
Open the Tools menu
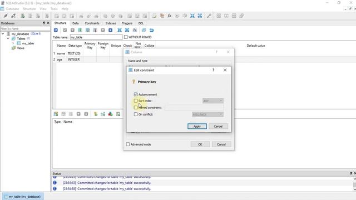(x=54, y=9)
